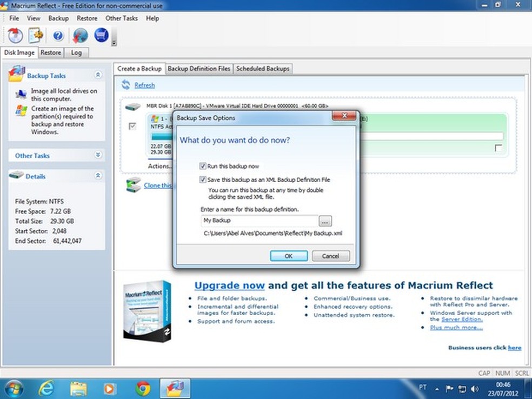Launch Internet Explorer from taskbar
The width and height of the screenshot is (532, 399).
coord(46,388)
